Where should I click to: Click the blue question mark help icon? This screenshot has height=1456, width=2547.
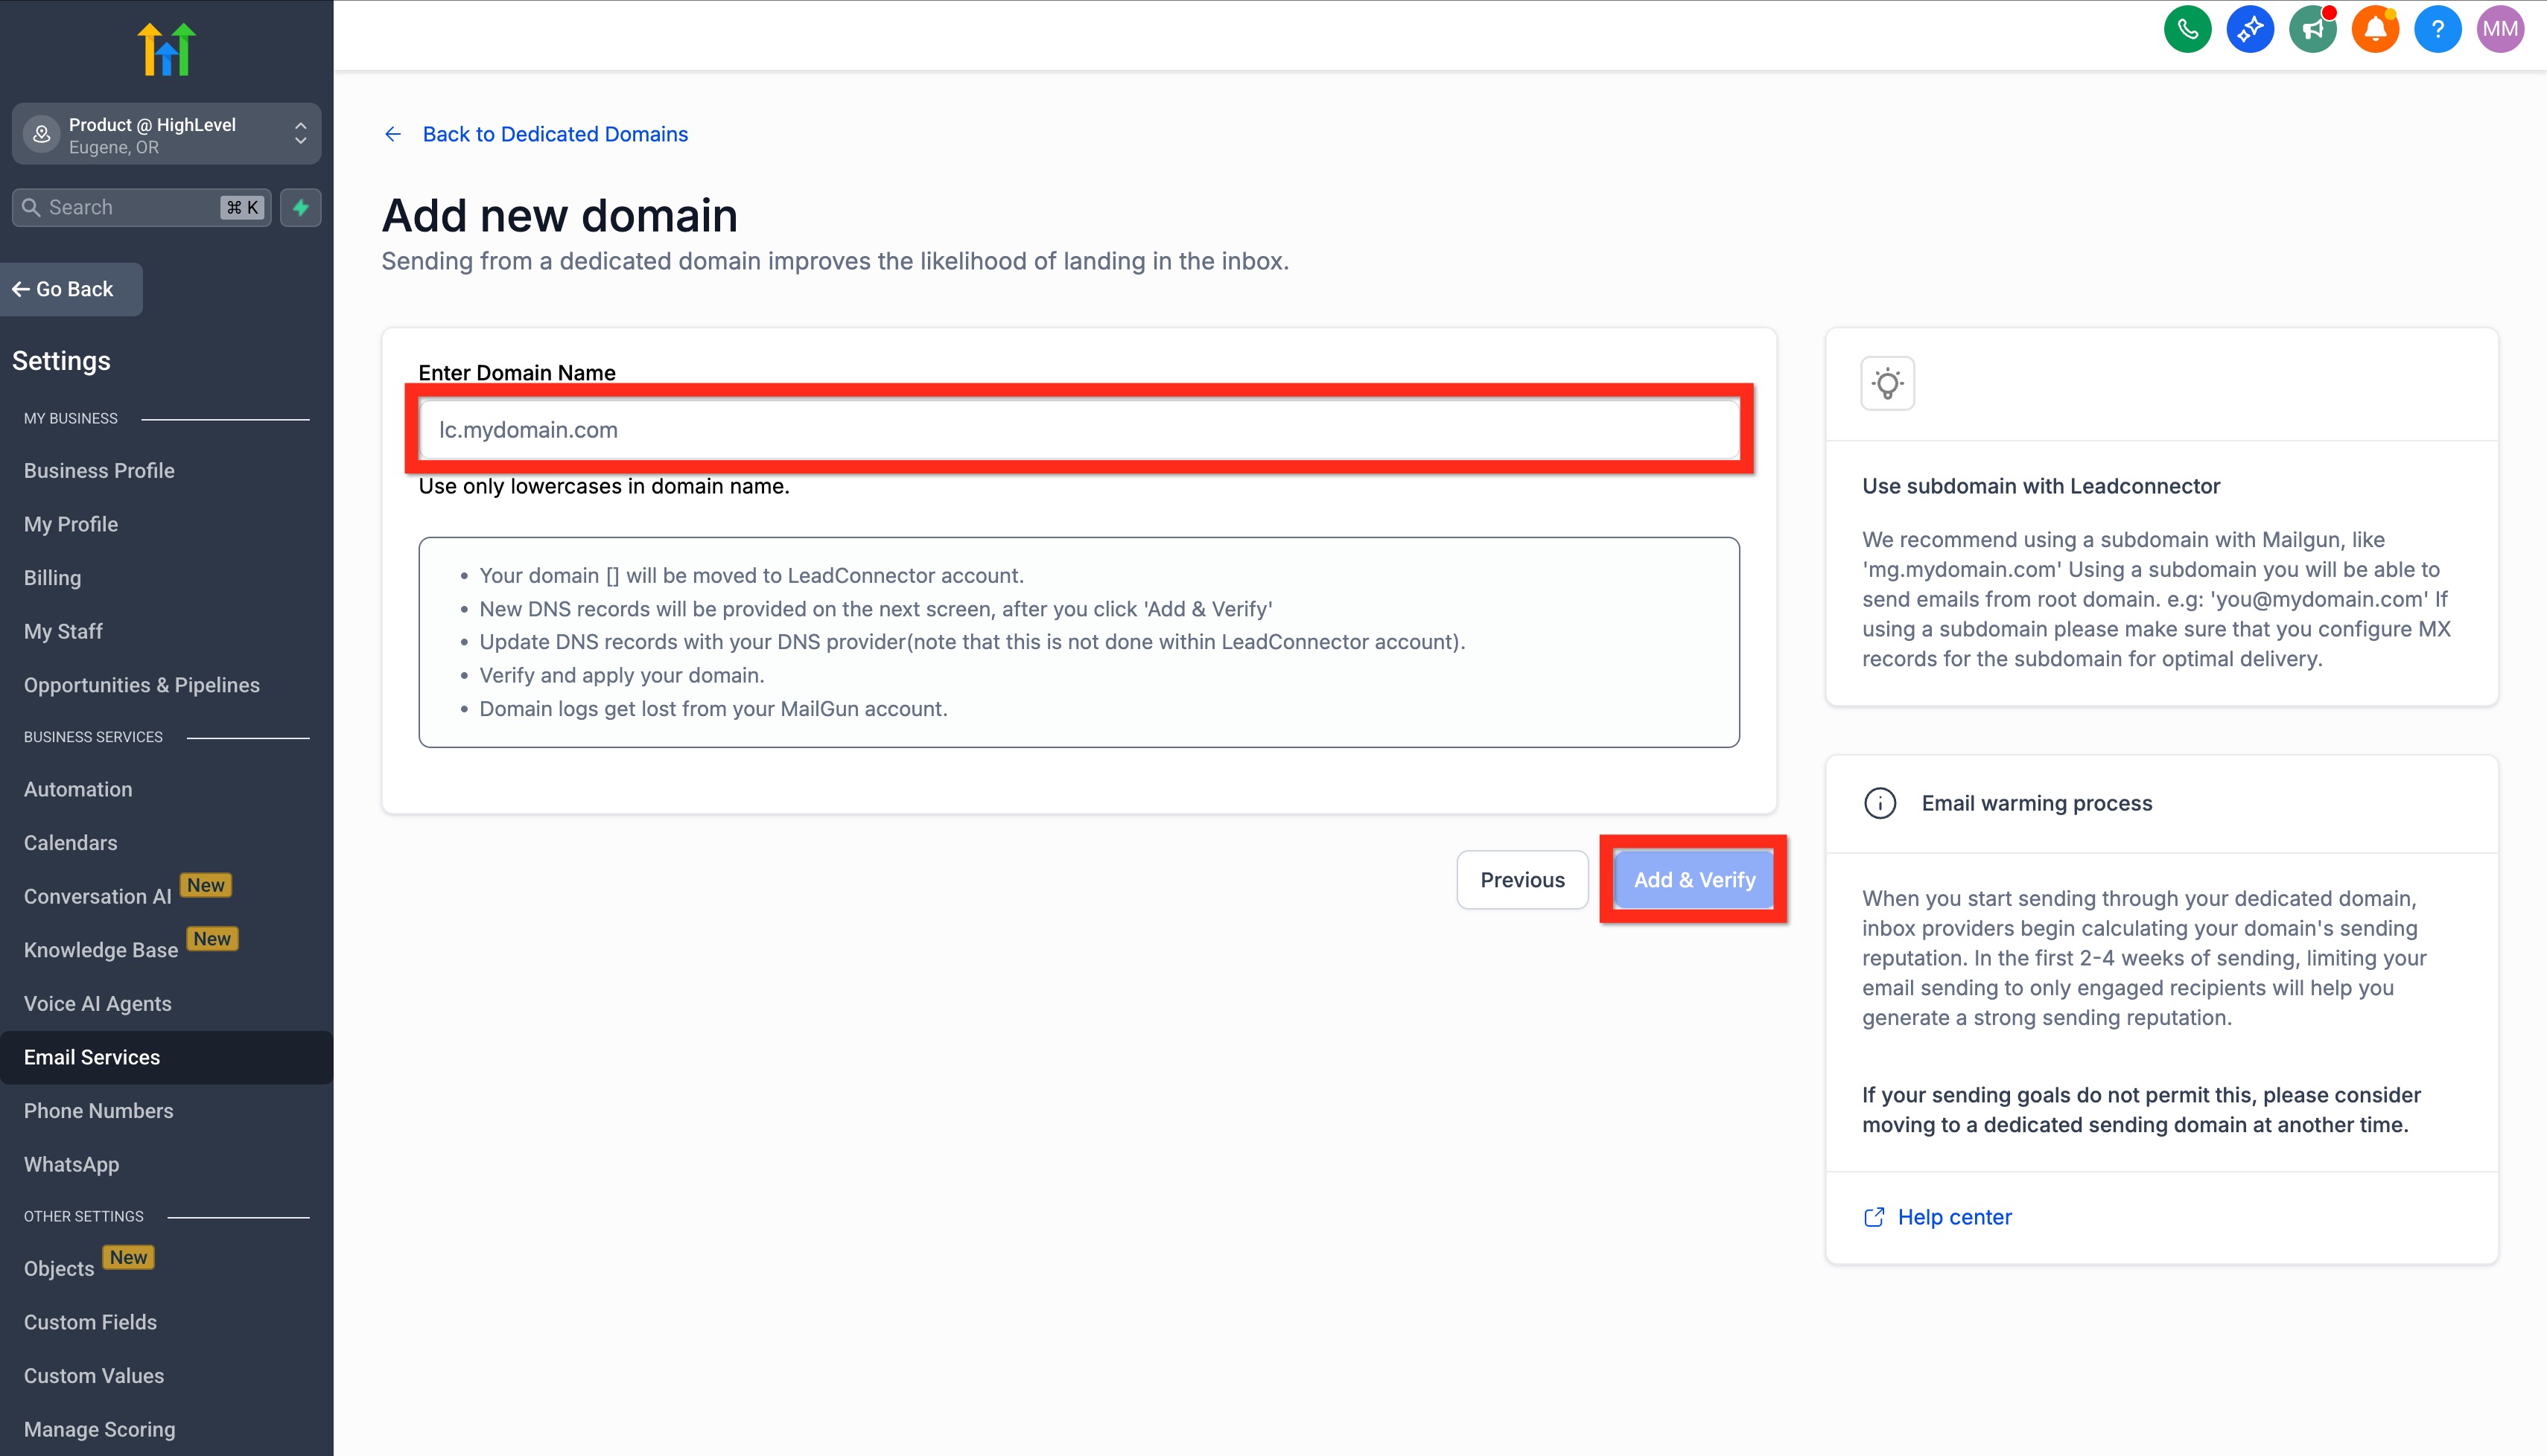(2437, 29)
